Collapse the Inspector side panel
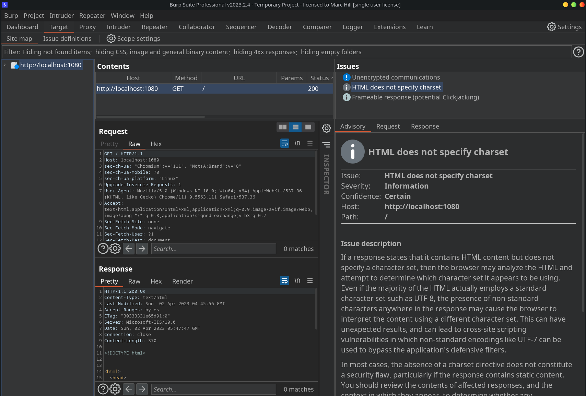 (326, 145)
